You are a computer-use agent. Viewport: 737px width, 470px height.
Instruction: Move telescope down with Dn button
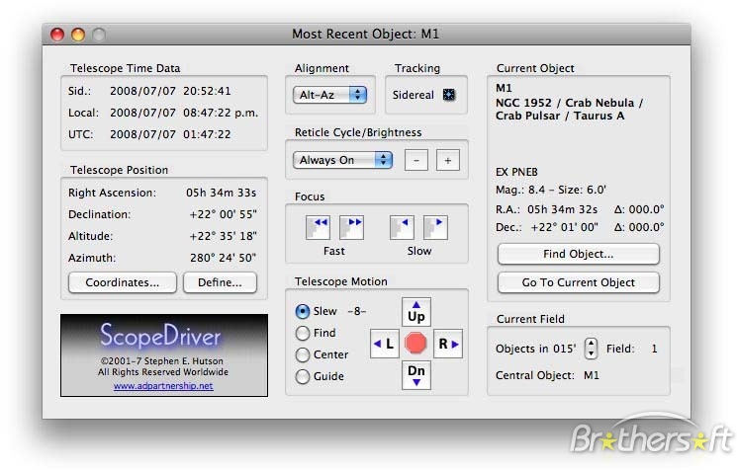point(416,375)
